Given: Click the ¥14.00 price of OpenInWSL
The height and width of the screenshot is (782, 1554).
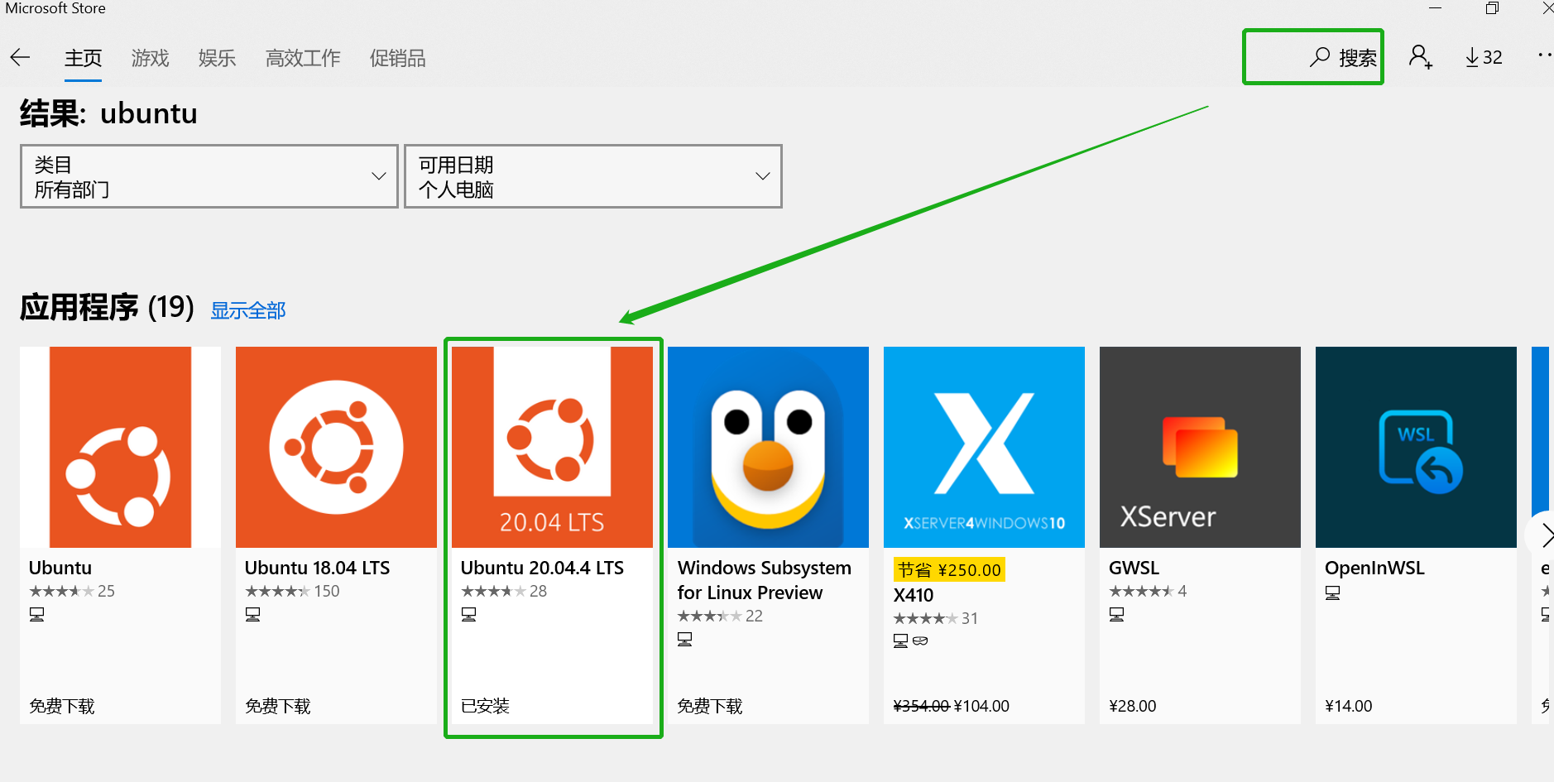Looking at the screenshot, I should point(1349,706).
